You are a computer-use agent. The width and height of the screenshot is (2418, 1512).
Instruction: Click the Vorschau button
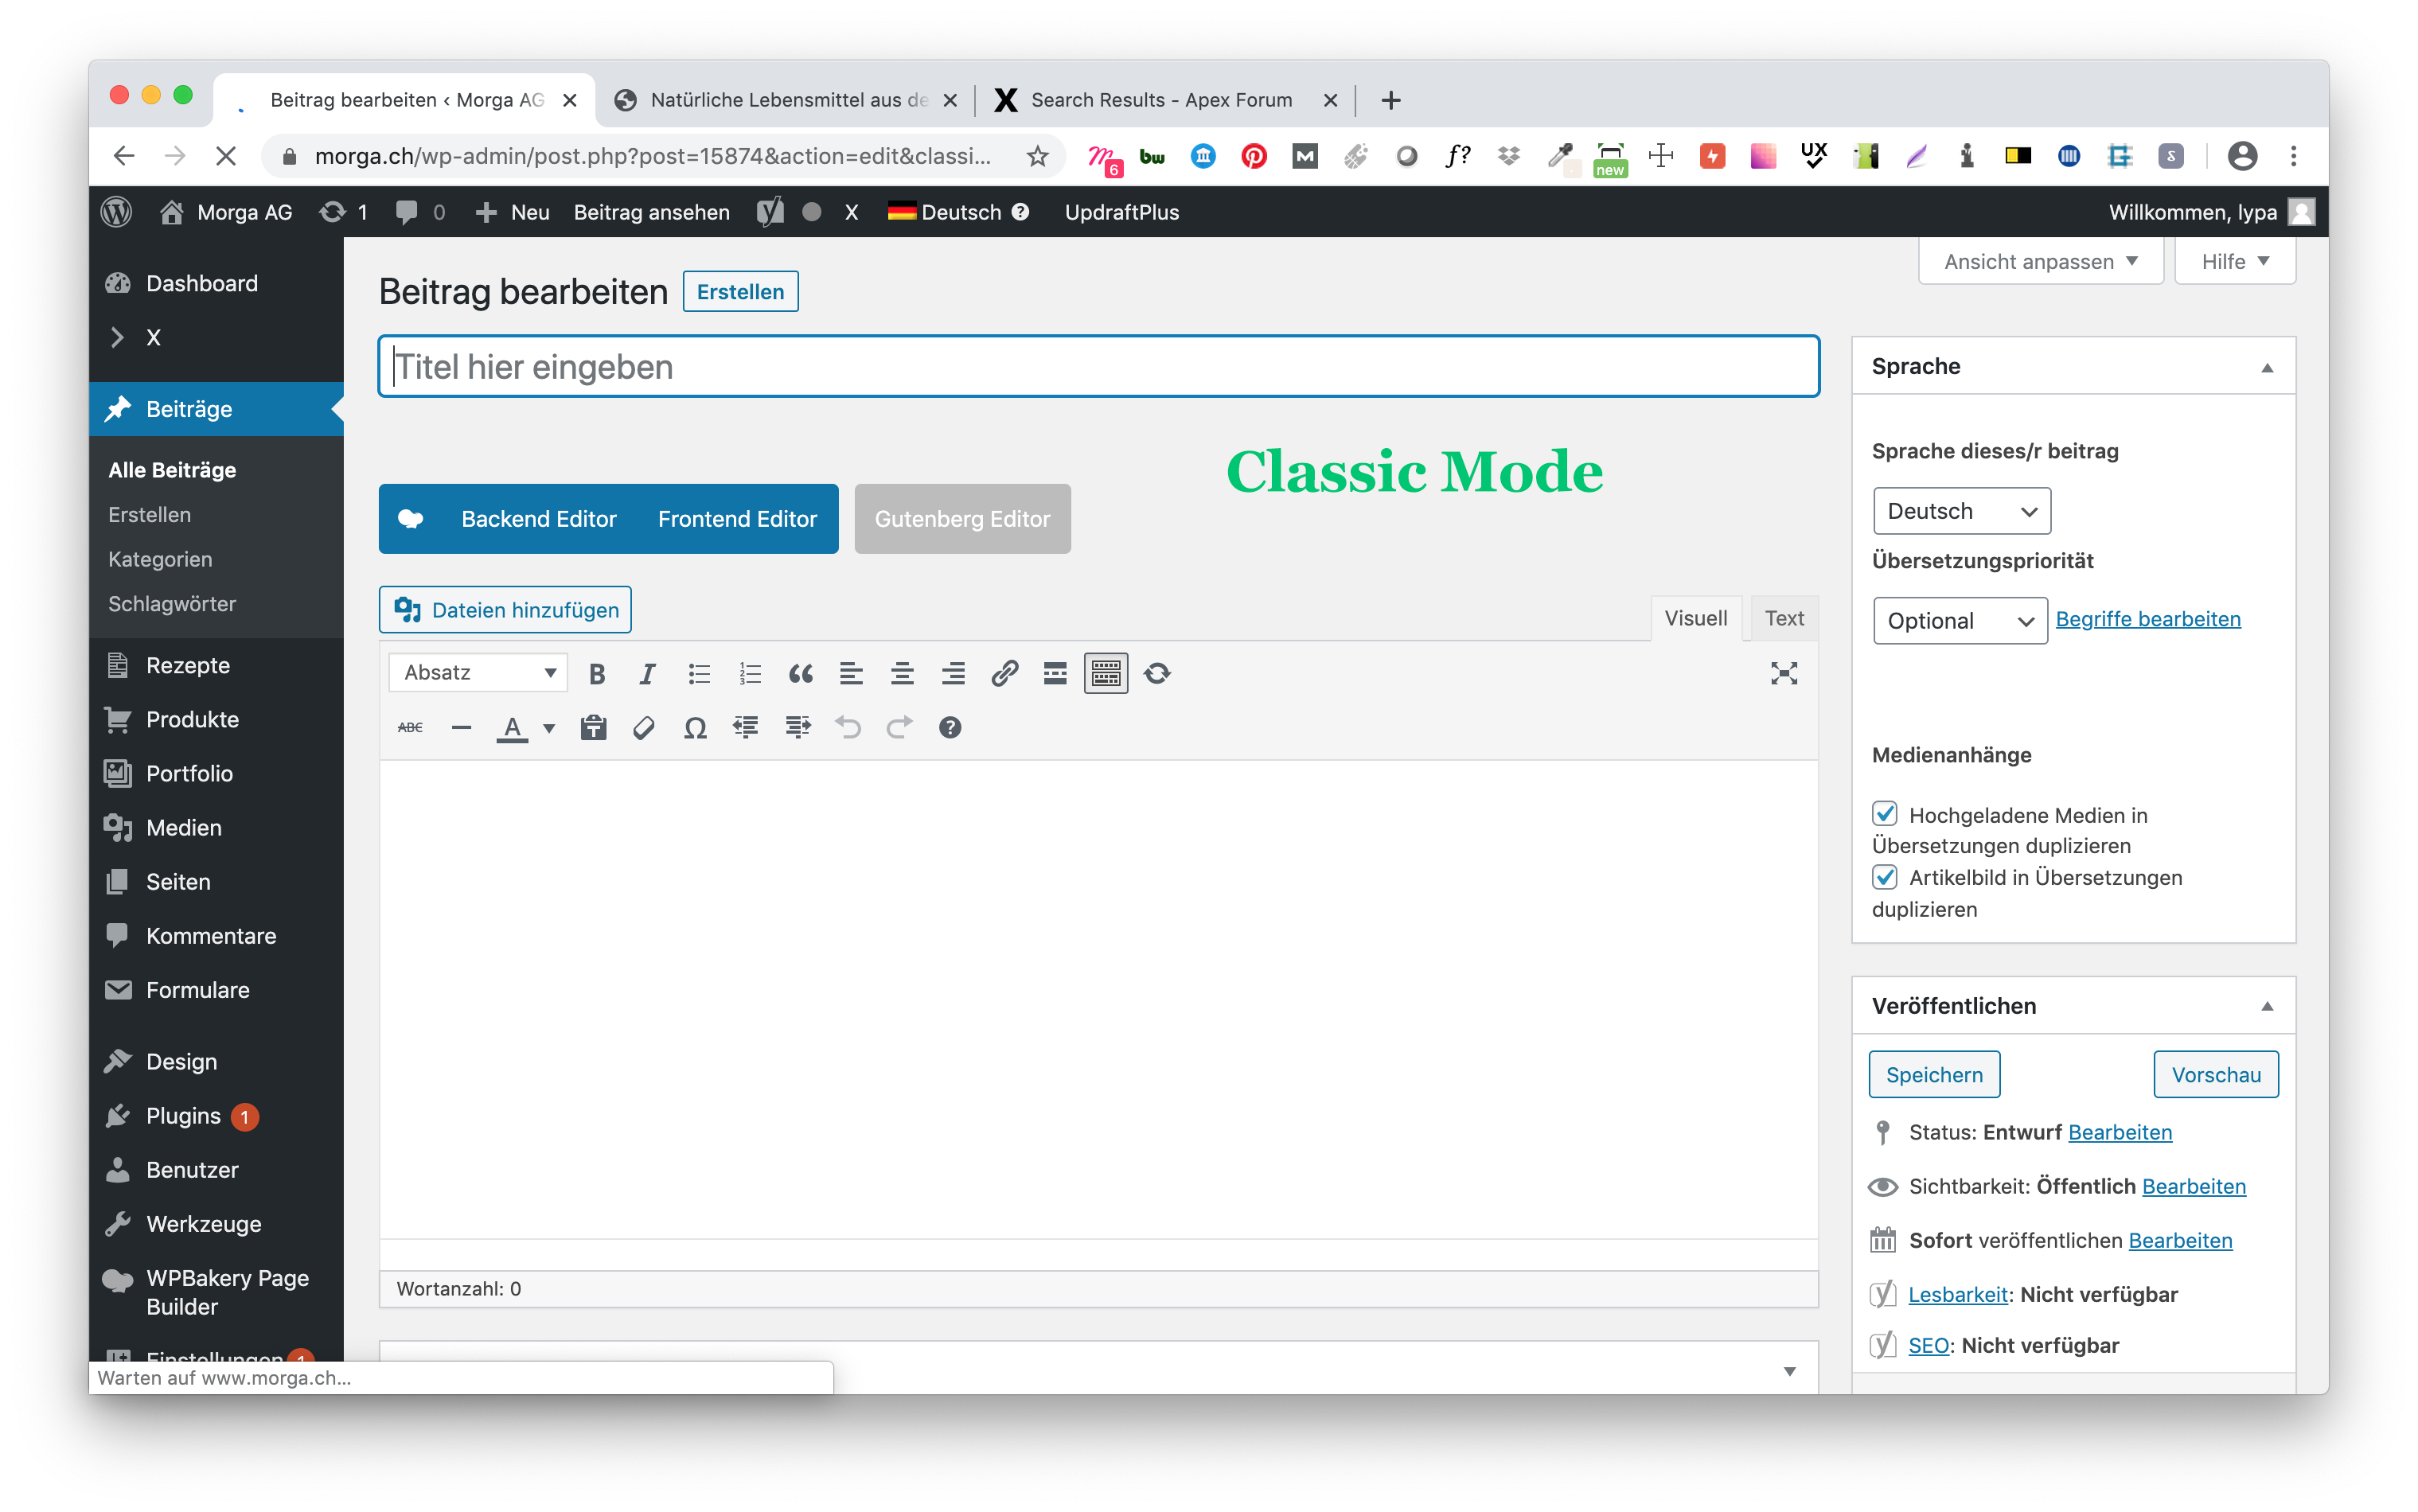coord(2216,1075)
